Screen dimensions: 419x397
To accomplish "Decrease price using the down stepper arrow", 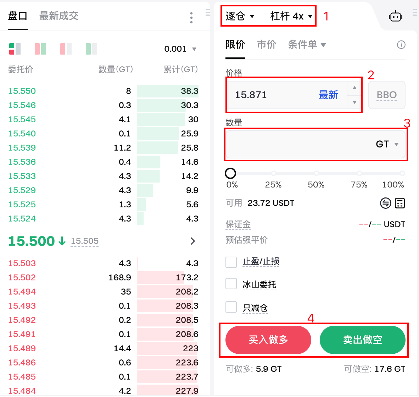I will (x=354, y=102).
